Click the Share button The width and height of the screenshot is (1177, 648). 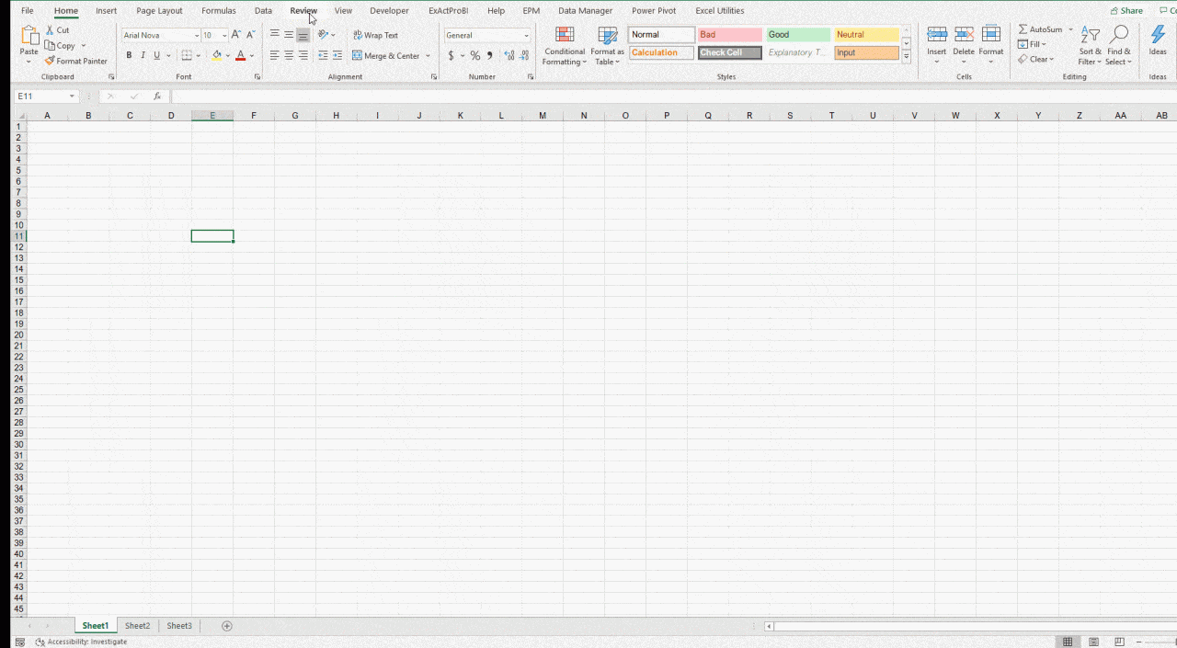(1126, 11)
